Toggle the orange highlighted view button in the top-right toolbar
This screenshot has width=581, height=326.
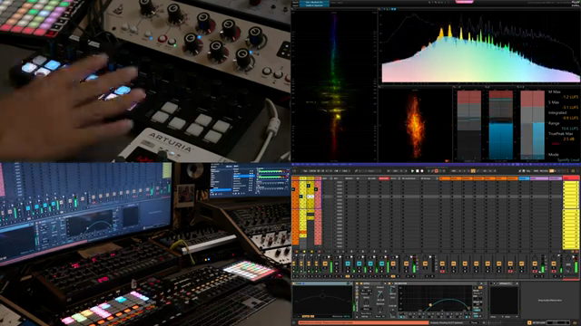pos(552,171)
